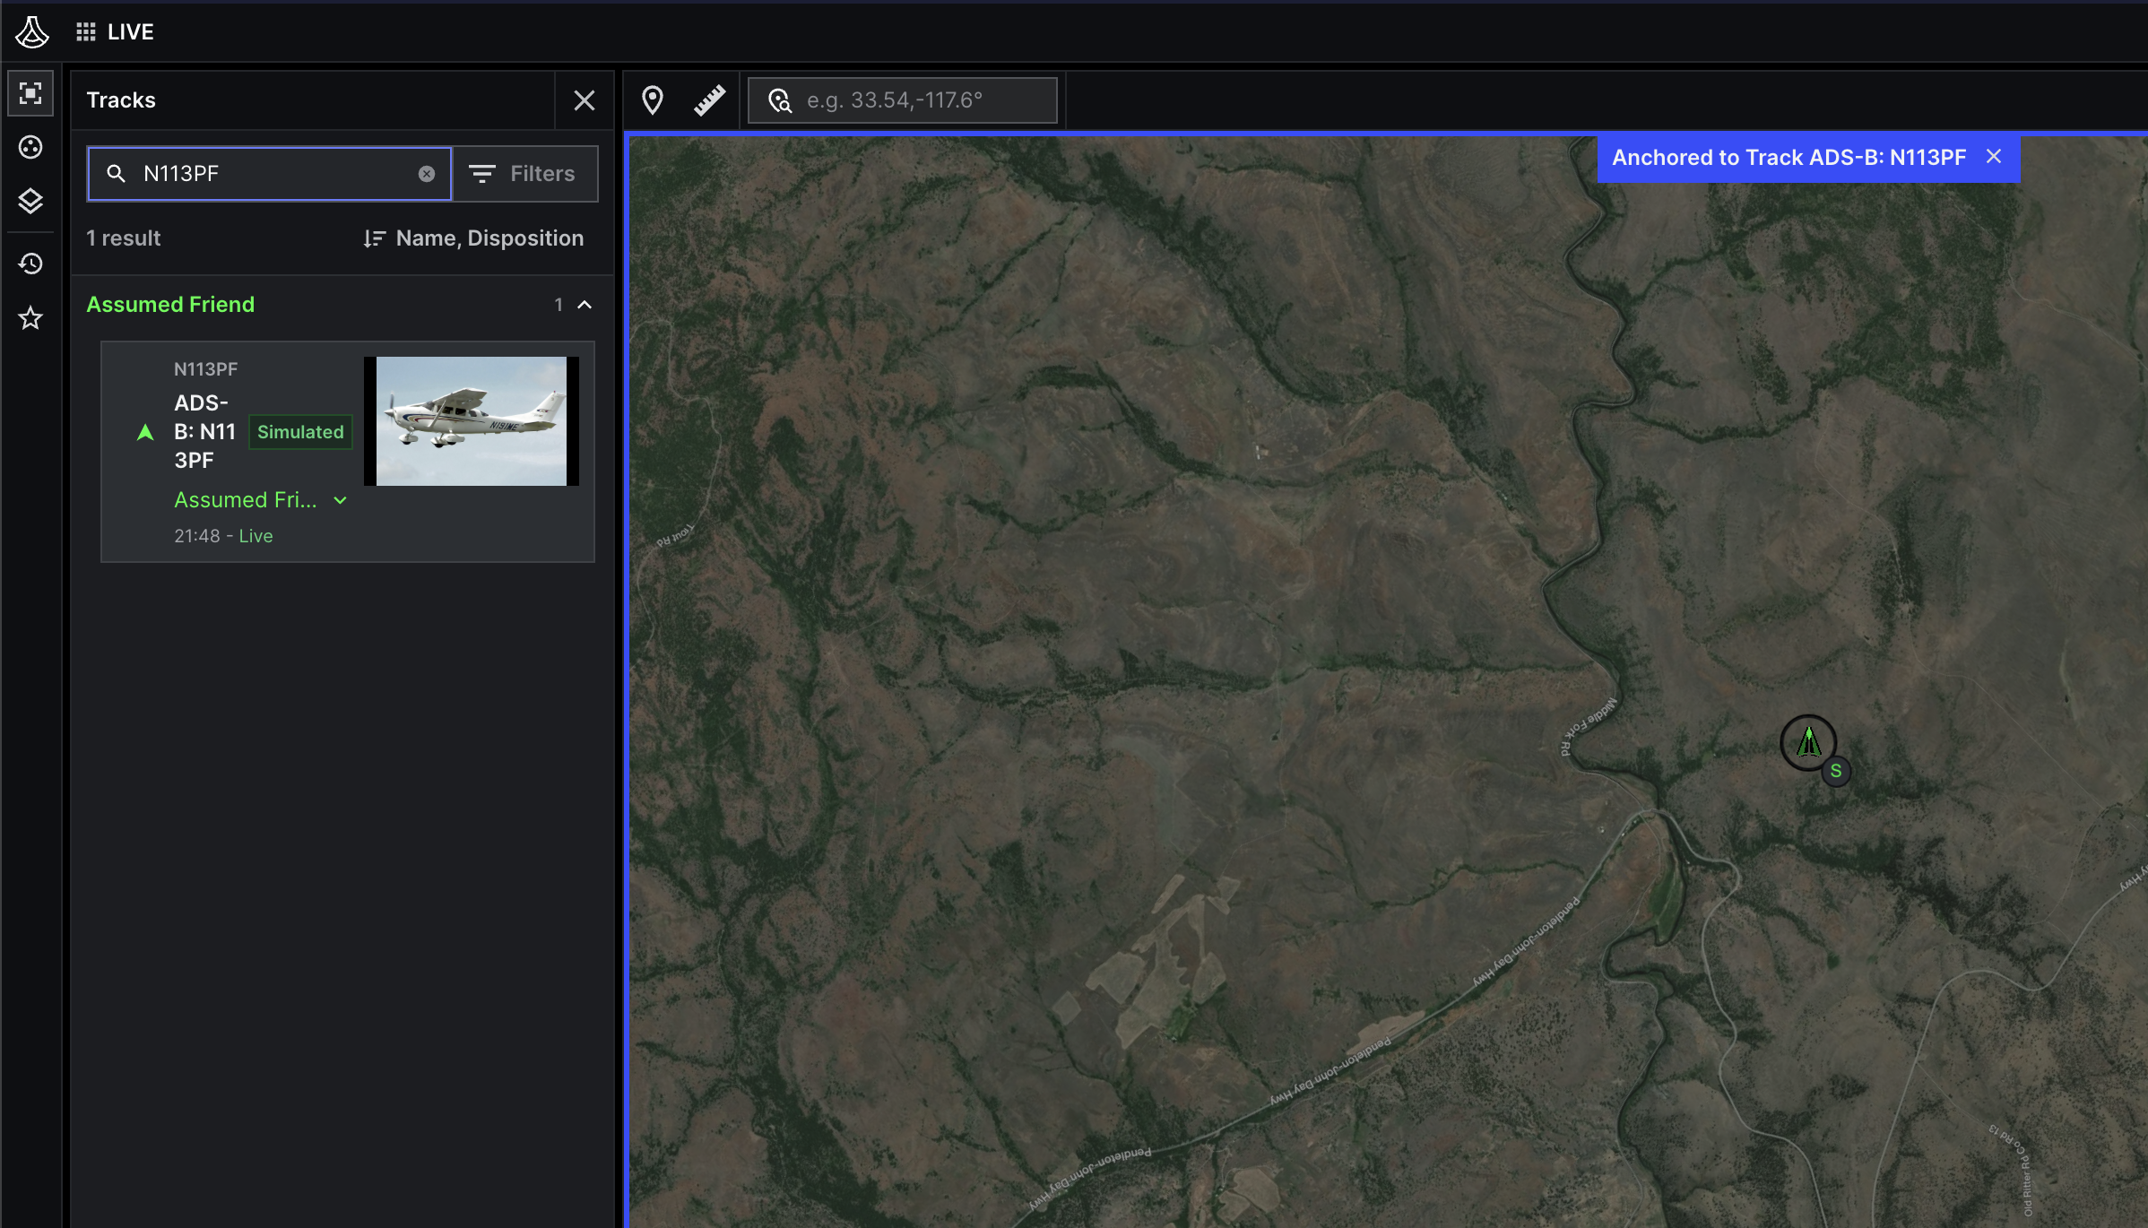The height and width of the screenshot is (1228, 2148).
Task: Expand the Assumed Friend disposition dropdown on N113PF
Action: 340,500
